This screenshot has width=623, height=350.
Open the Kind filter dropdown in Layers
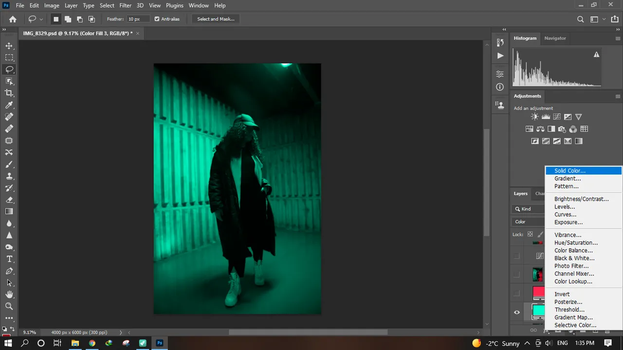point(528,209)
